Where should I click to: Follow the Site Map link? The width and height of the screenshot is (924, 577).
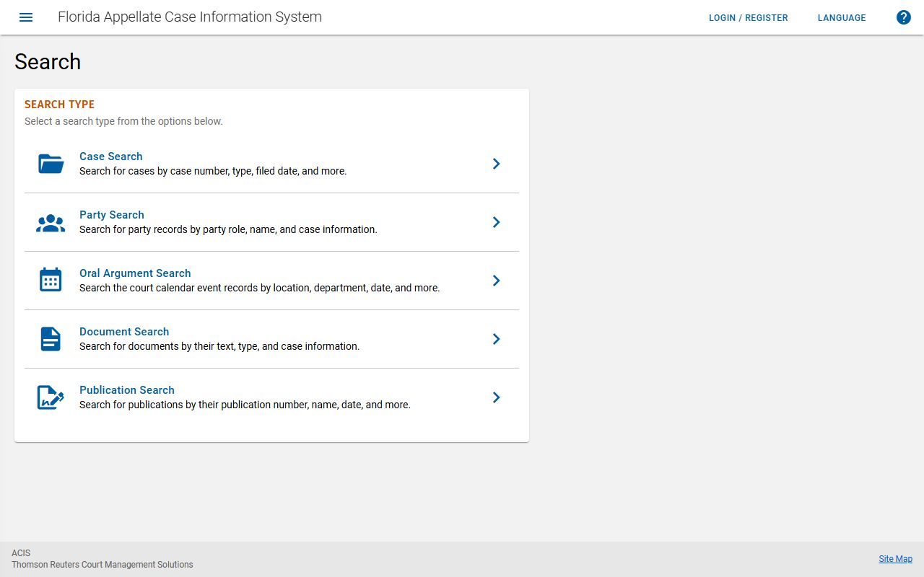pos(895,559)
